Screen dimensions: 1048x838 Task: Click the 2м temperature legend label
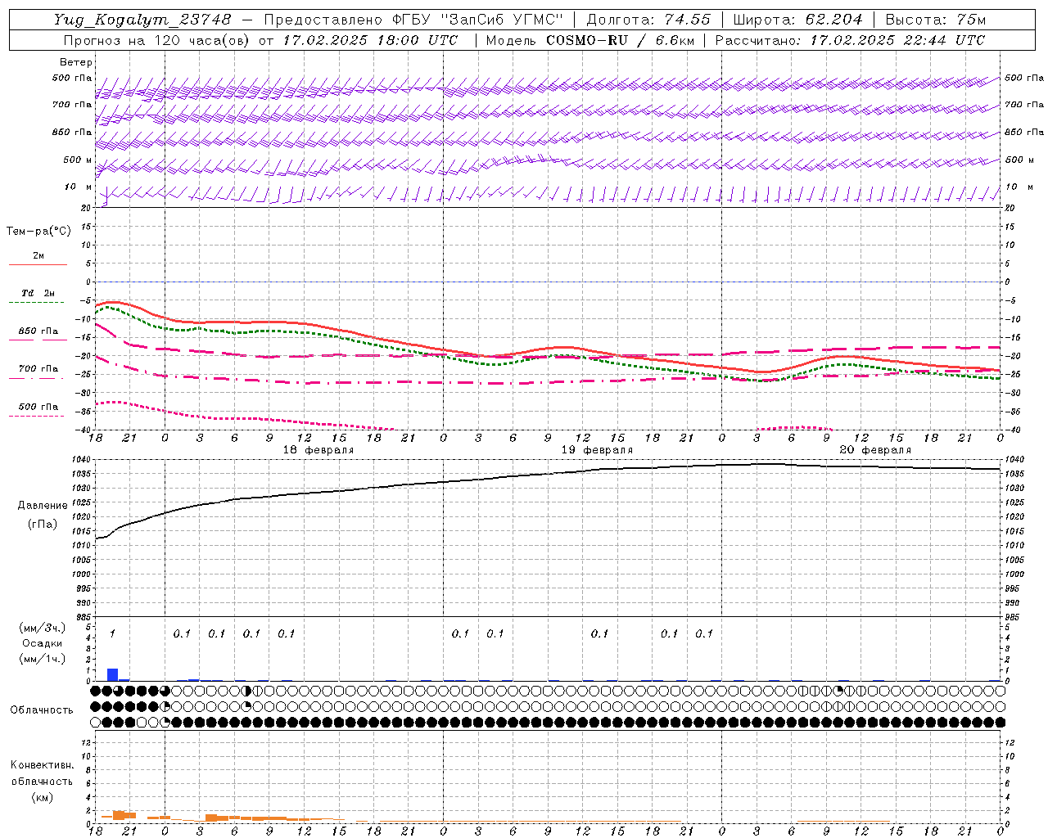pos(38,256)
